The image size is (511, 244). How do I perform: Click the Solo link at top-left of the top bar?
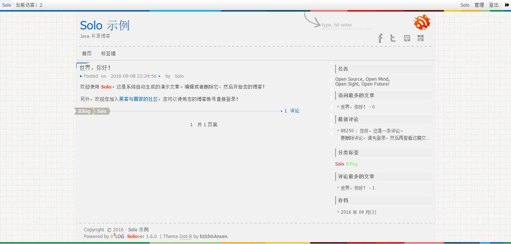[7, 5]
